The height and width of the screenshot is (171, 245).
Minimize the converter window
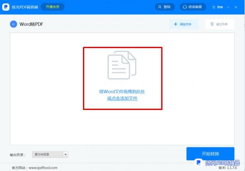click(x=228, y=7)
